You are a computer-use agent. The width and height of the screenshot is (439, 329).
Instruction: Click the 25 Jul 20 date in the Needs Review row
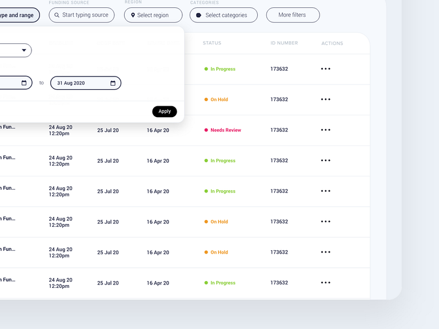pos(108,130)
